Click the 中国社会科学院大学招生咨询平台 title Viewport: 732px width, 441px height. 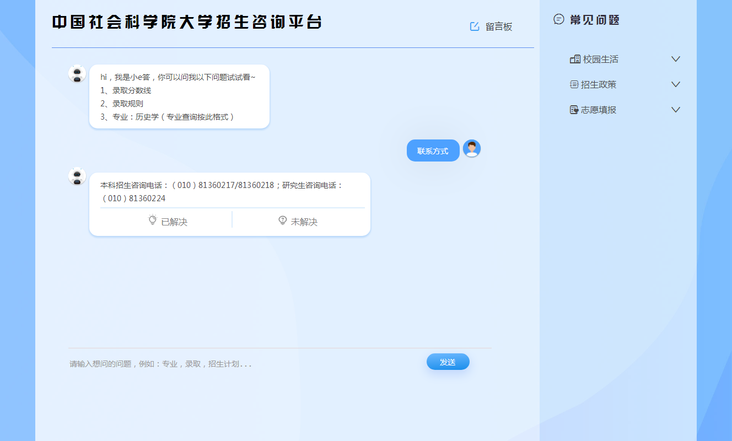pyautogui.click(x=187, y=22)
